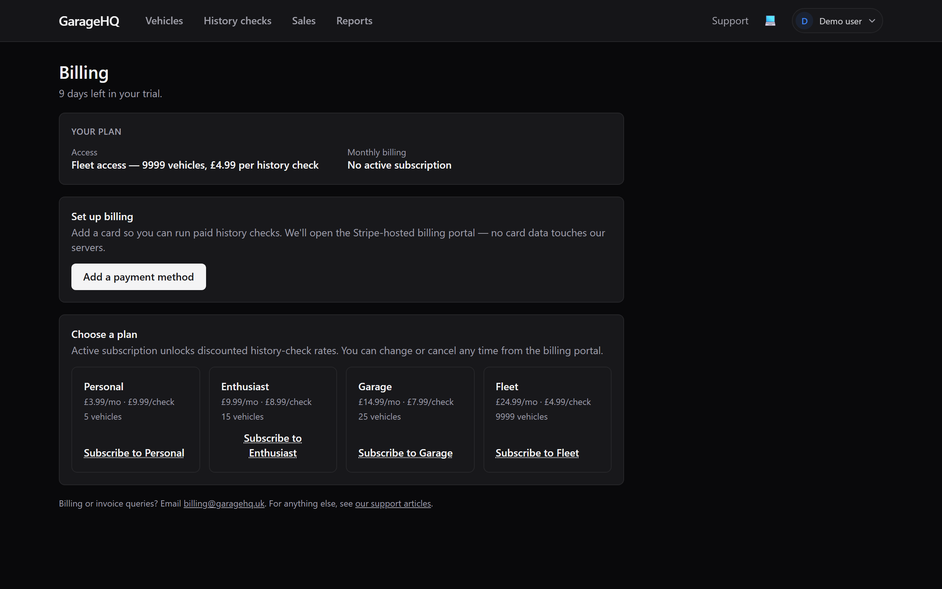
Task: Click the 'No active subscription' text
Action: click(x=399, y=165)
